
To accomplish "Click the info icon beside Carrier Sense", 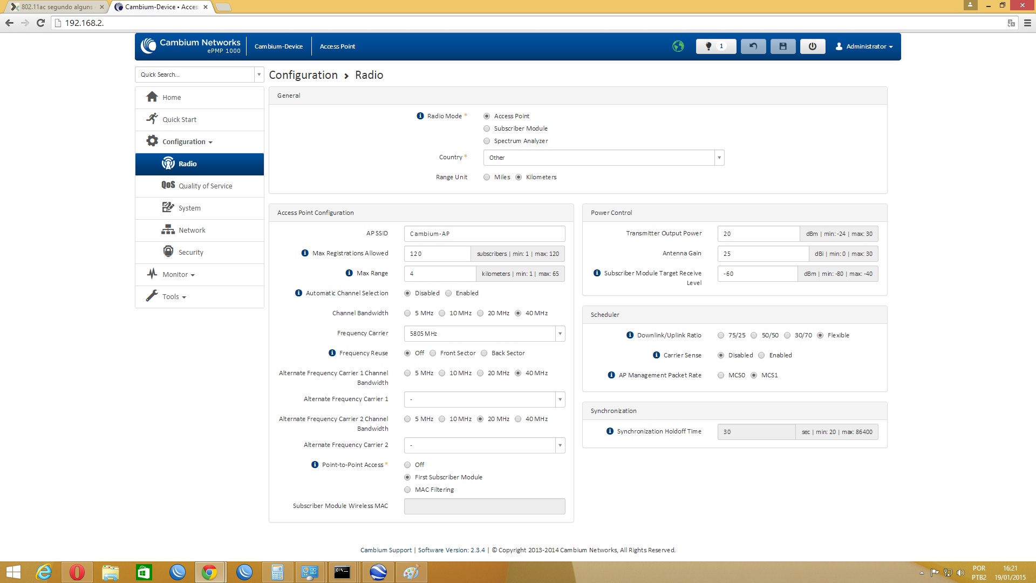I will point(656,355).
